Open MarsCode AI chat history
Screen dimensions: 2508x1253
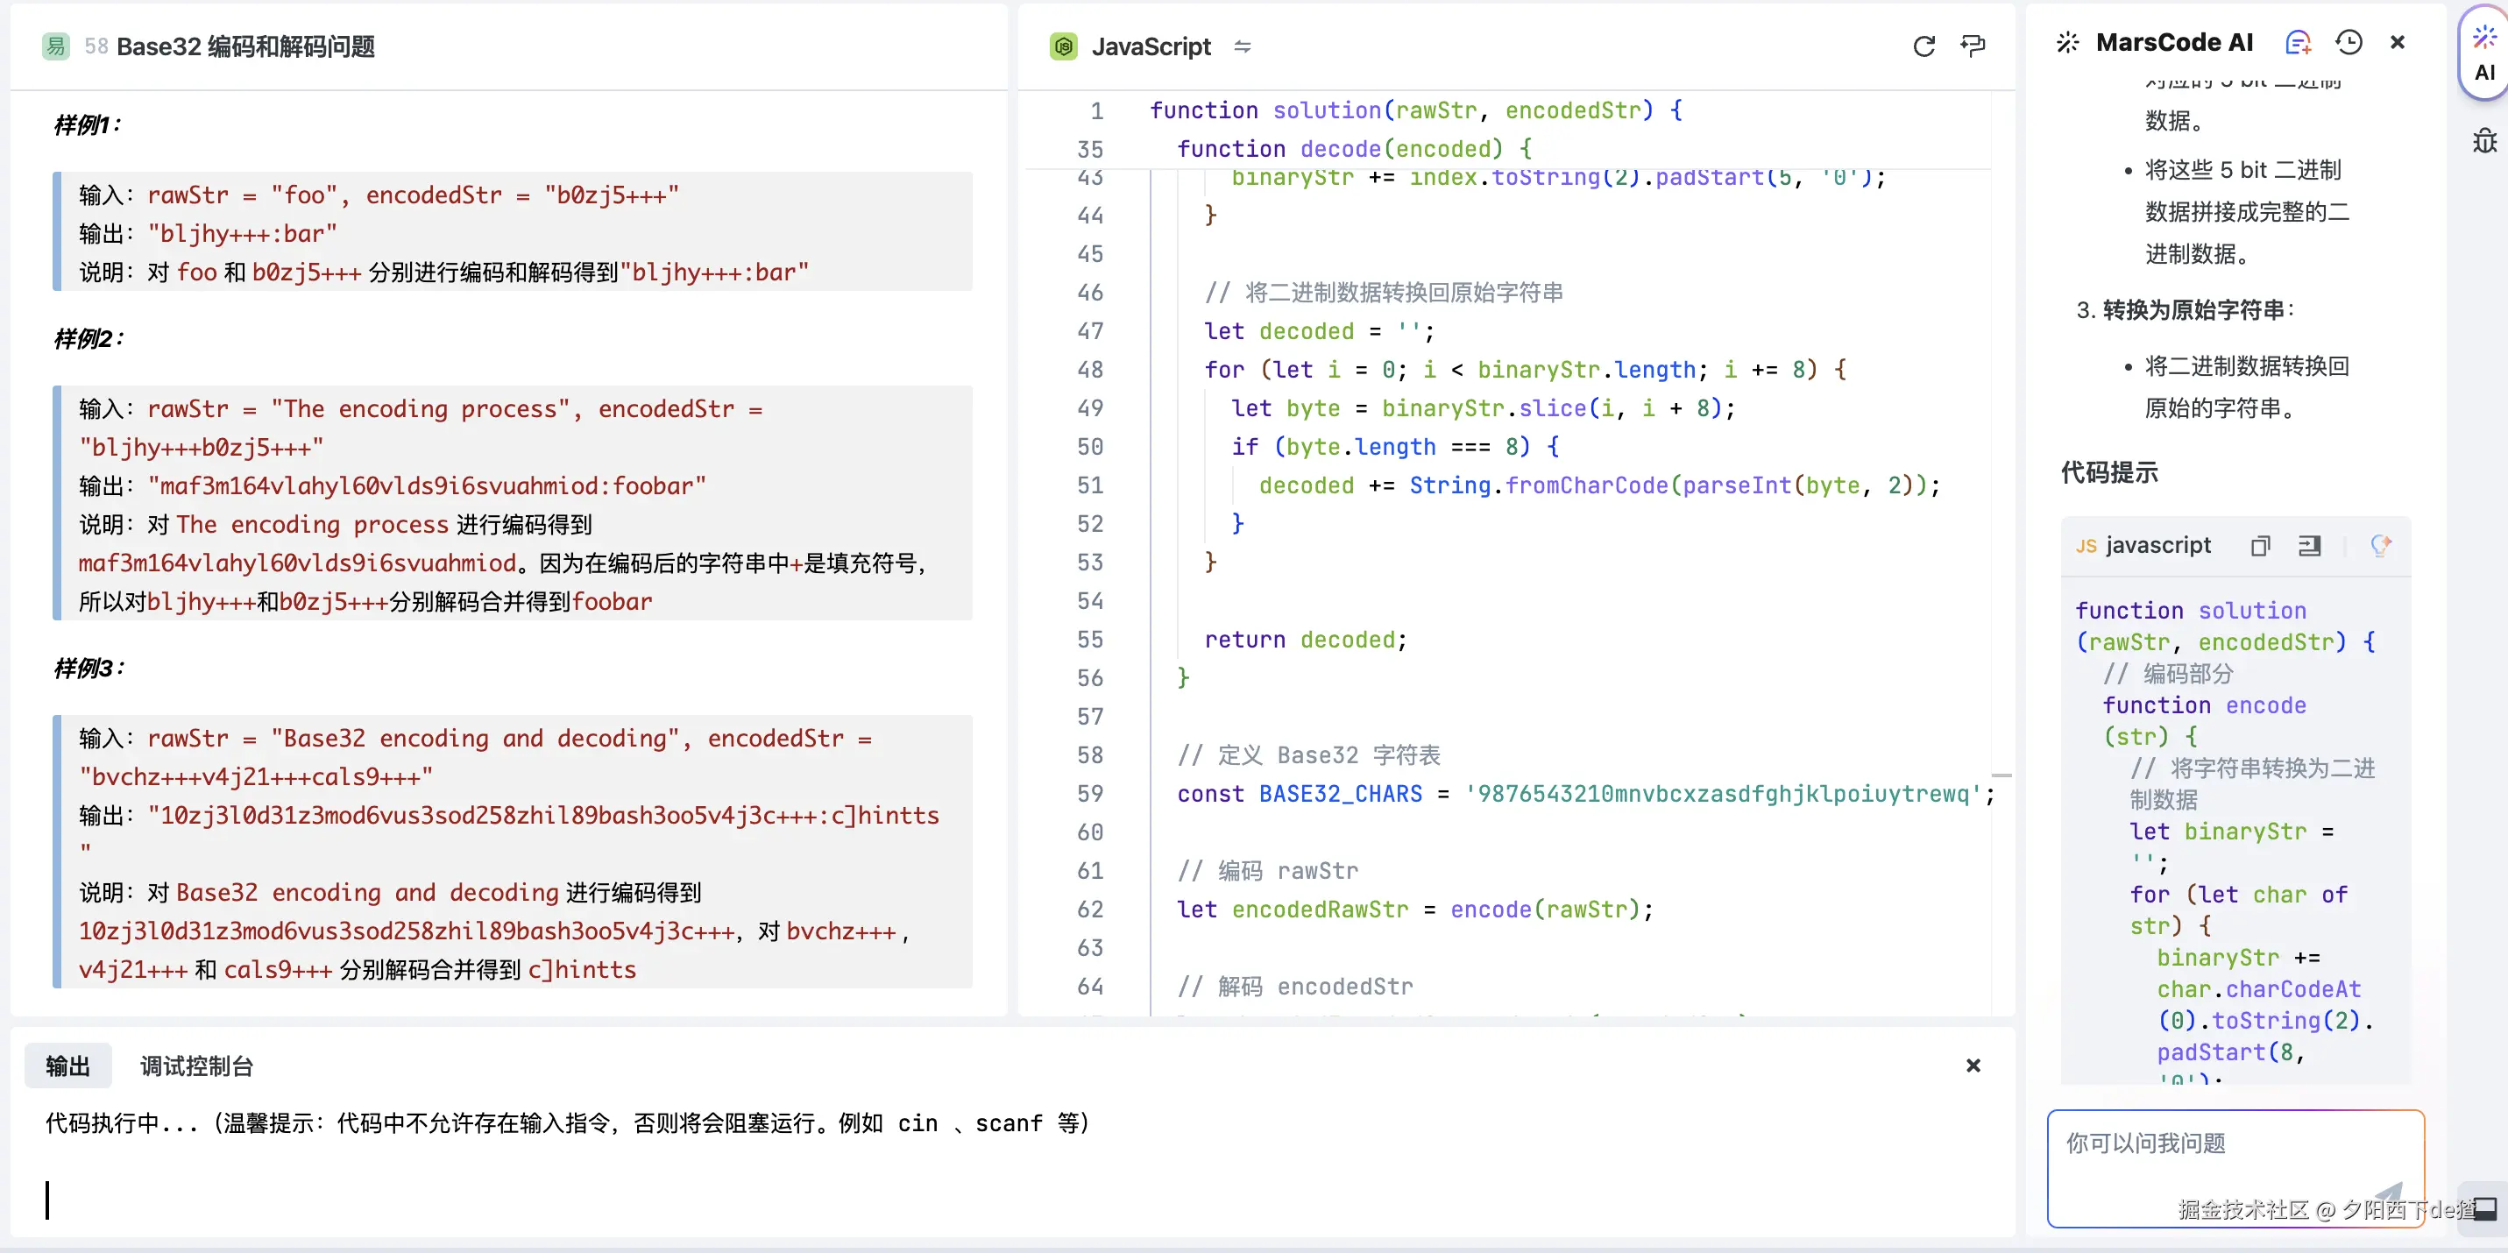(2349, 43)
